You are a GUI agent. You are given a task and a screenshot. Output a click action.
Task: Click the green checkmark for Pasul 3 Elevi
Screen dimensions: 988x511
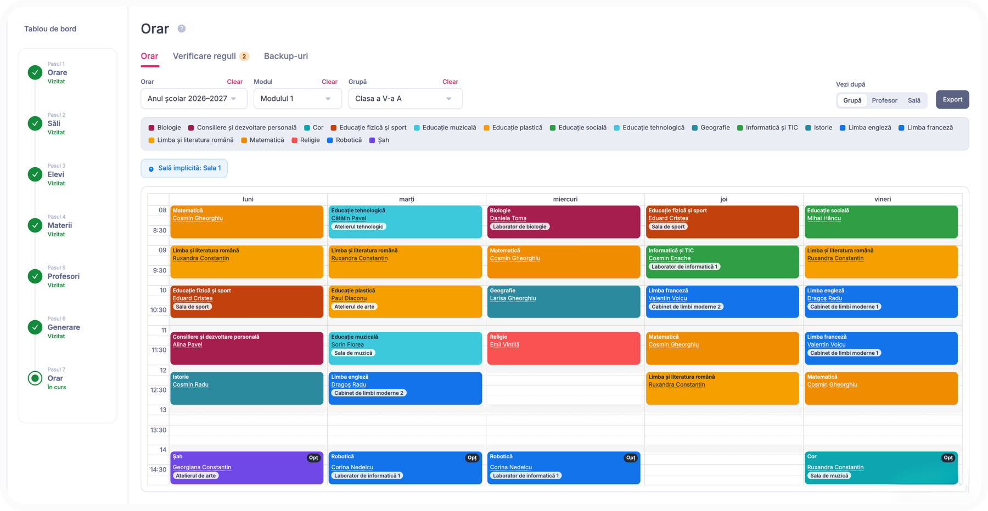[35, 174]
